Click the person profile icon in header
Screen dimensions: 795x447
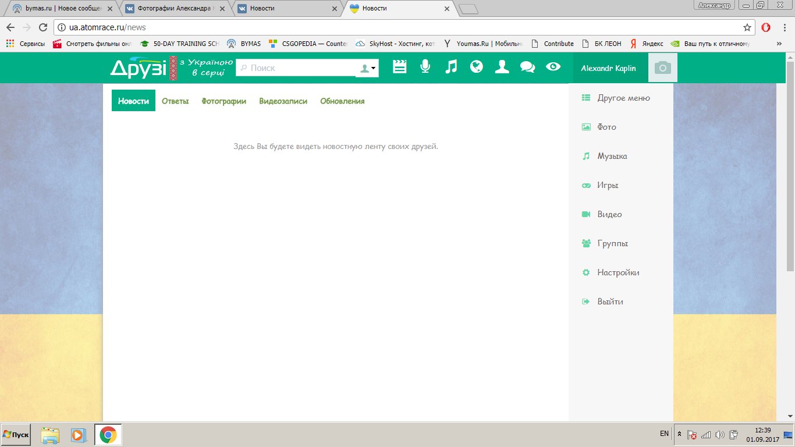502,67
